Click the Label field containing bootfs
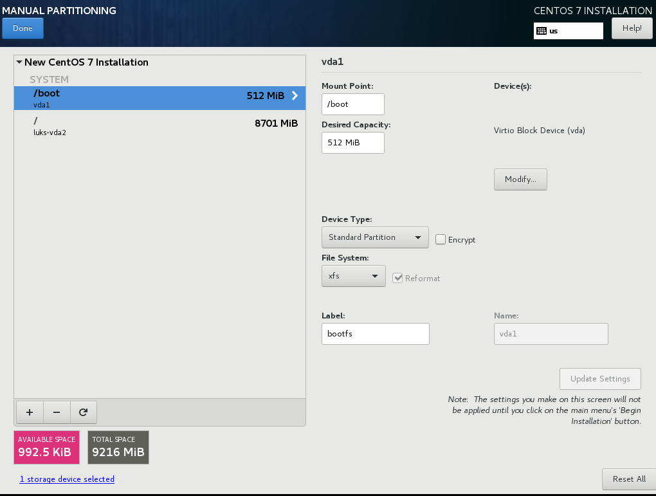 375,334
